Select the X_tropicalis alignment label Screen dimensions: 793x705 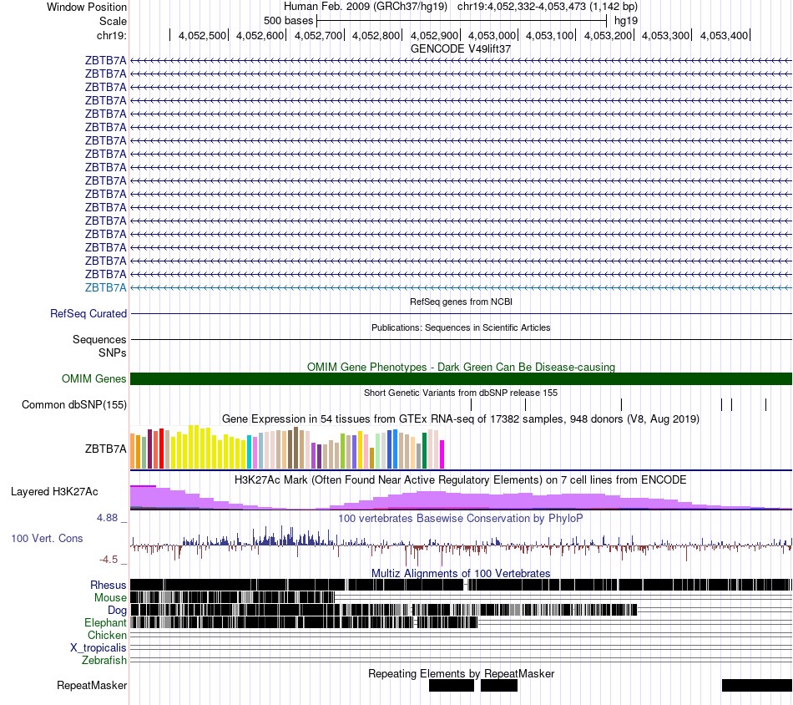point(98,648)
